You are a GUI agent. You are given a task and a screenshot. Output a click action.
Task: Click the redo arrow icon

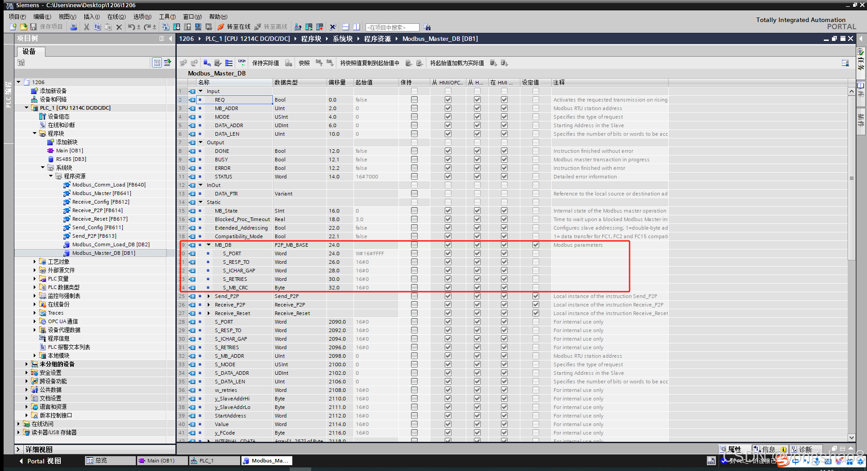click(x=147, y=27)
